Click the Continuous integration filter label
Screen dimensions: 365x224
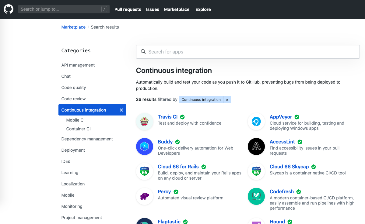201,100
